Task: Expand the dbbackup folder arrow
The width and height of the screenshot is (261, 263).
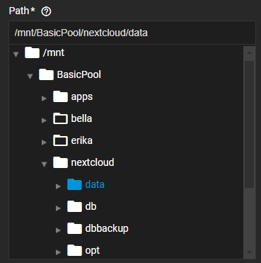Action: 58,230
